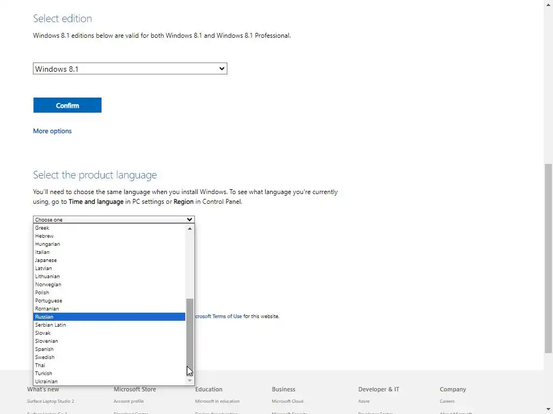The height and width of the screenshot is (414, 553).
Task: Click the blue Confirm button
Action: coord(68,105)
